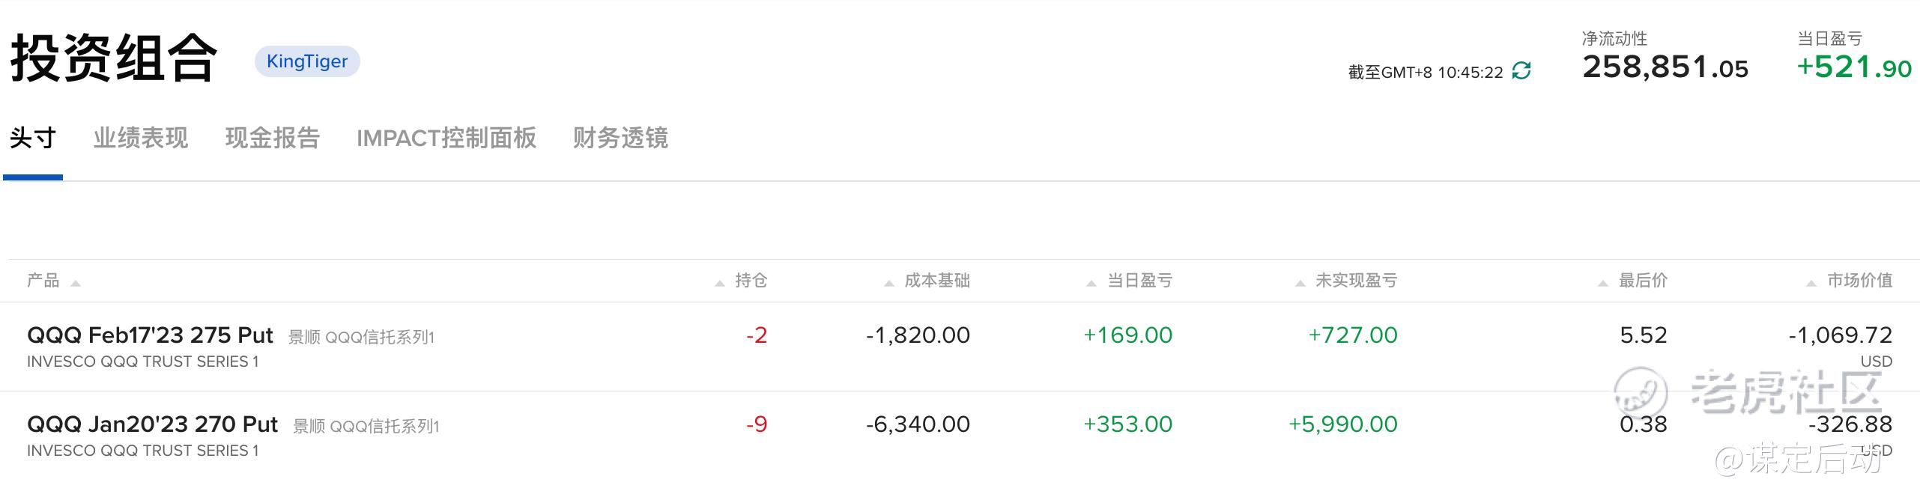
Task: Sort by the 持仓 column arrow
Action: (720, 283)
